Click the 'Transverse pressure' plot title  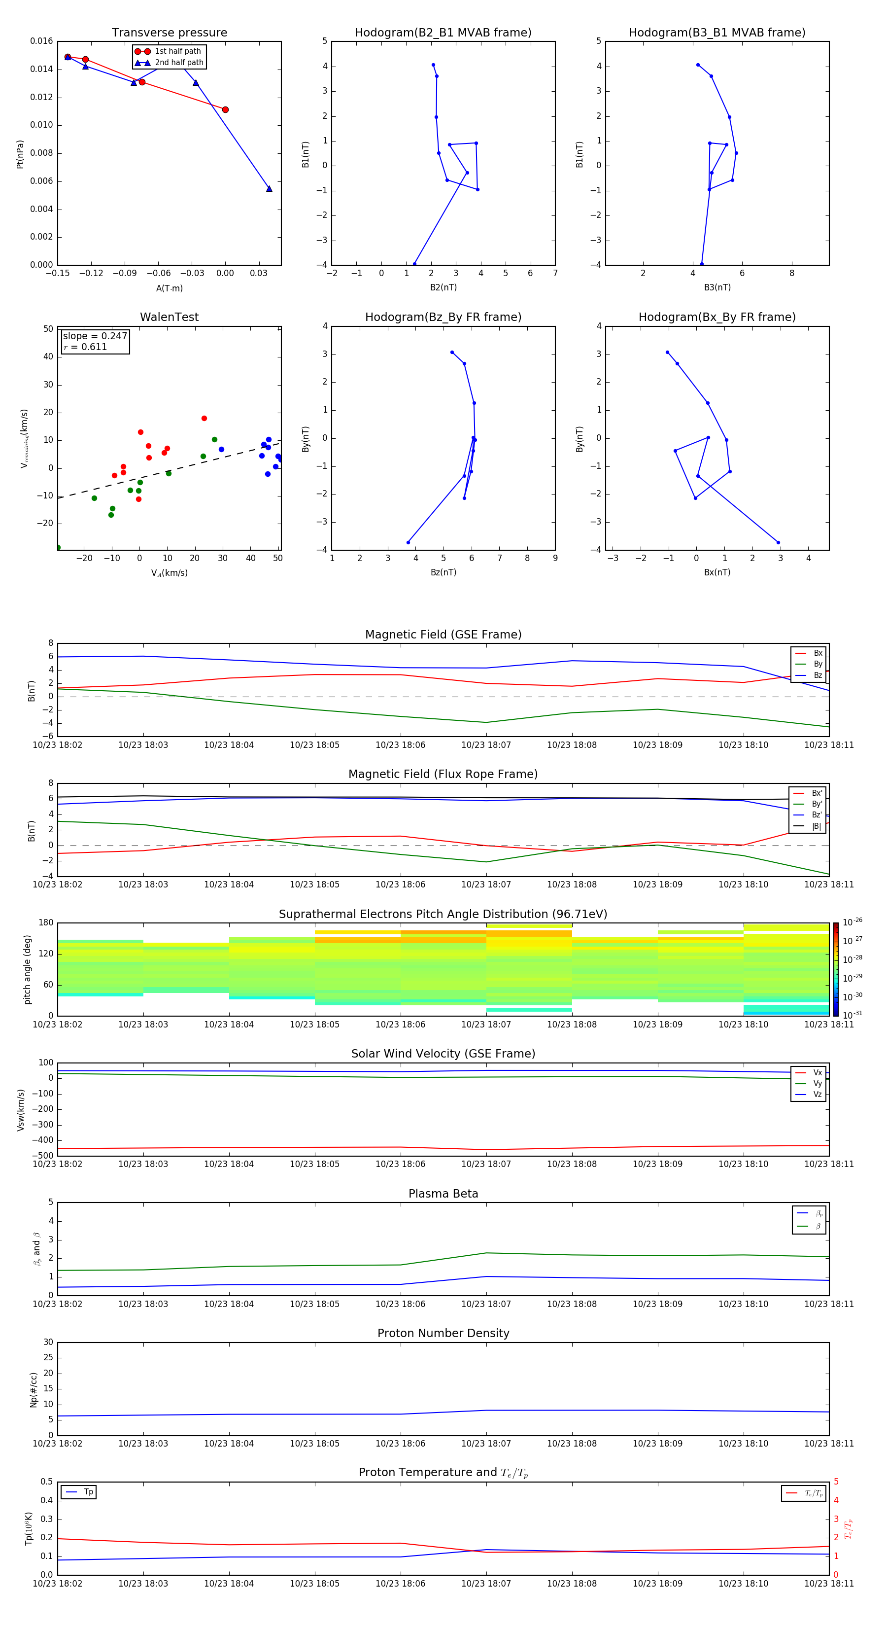pyautogui.click(x=169, y=33)
